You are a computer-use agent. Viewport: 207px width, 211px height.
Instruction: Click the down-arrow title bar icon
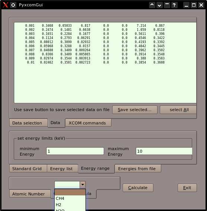pyautogui.click(x=159, y=5)
